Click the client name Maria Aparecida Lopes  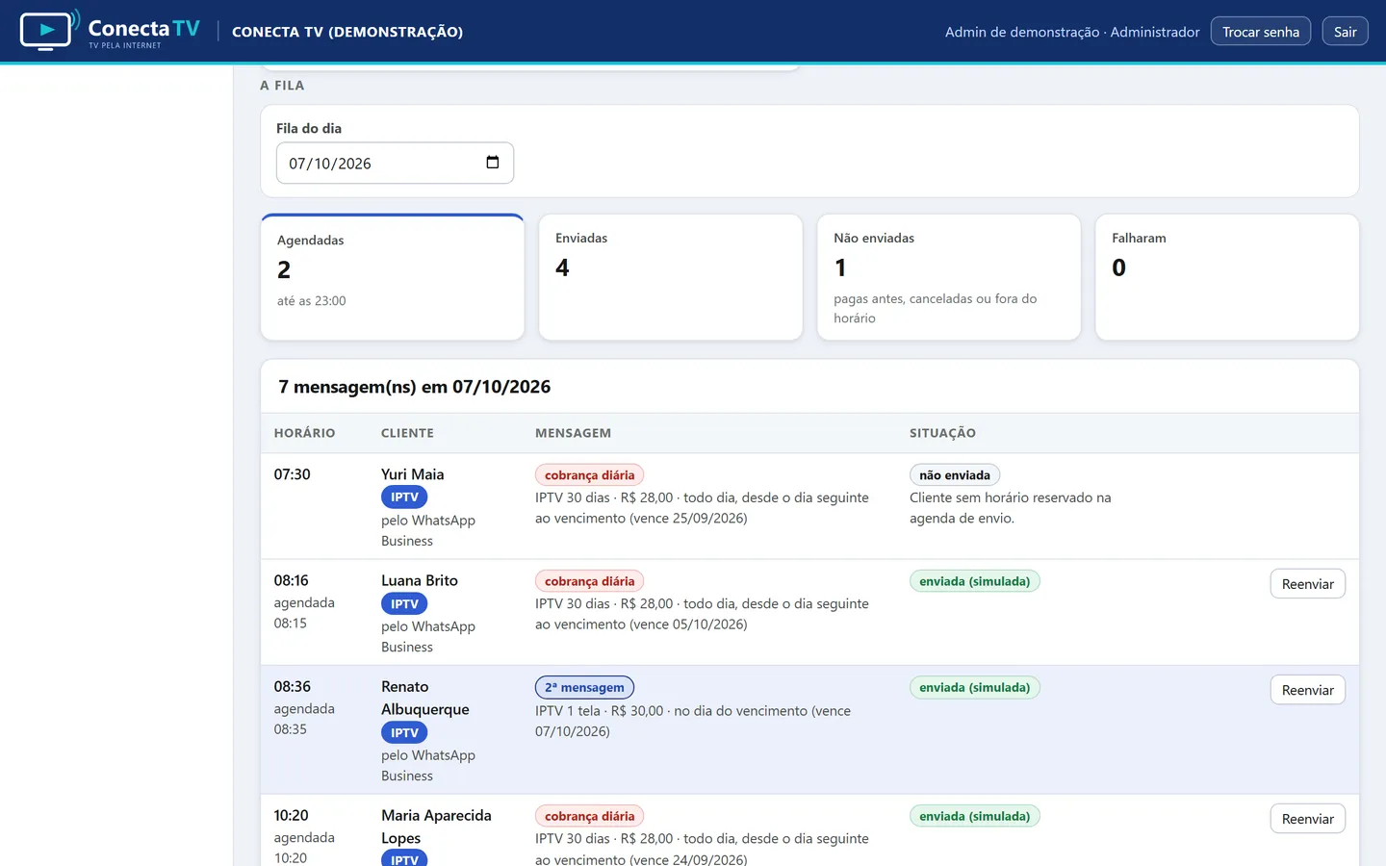point(436,827)
